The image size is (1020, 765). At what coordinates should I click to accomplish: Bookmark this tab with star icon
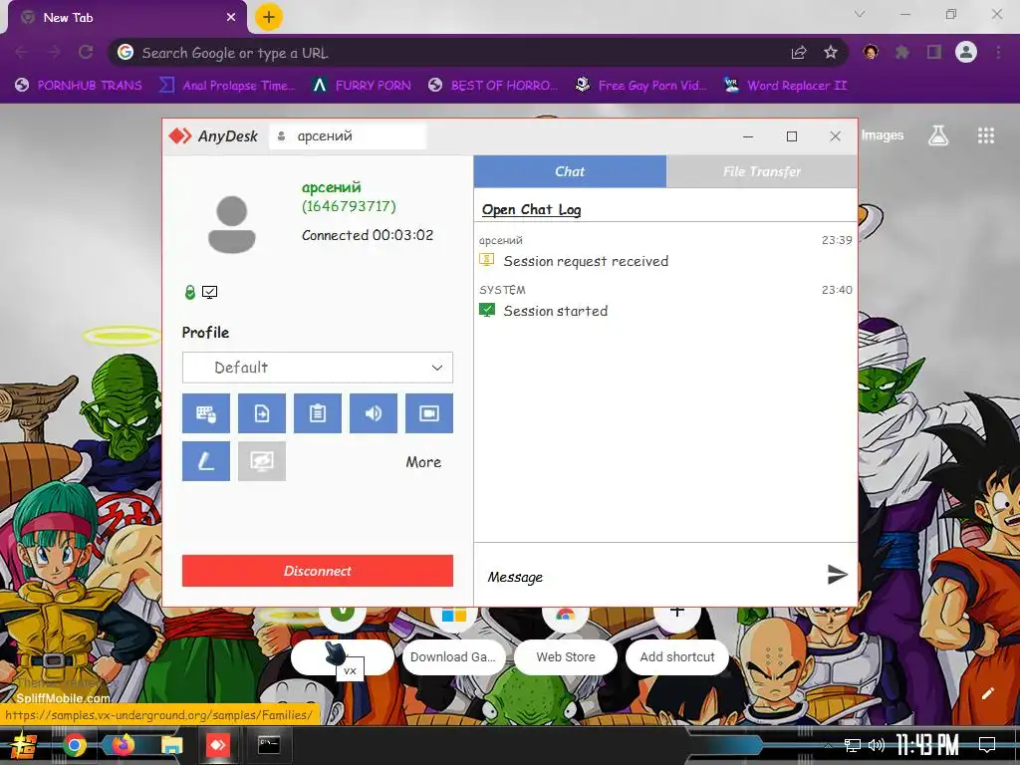pyautogui.click(x=831, y=53)
